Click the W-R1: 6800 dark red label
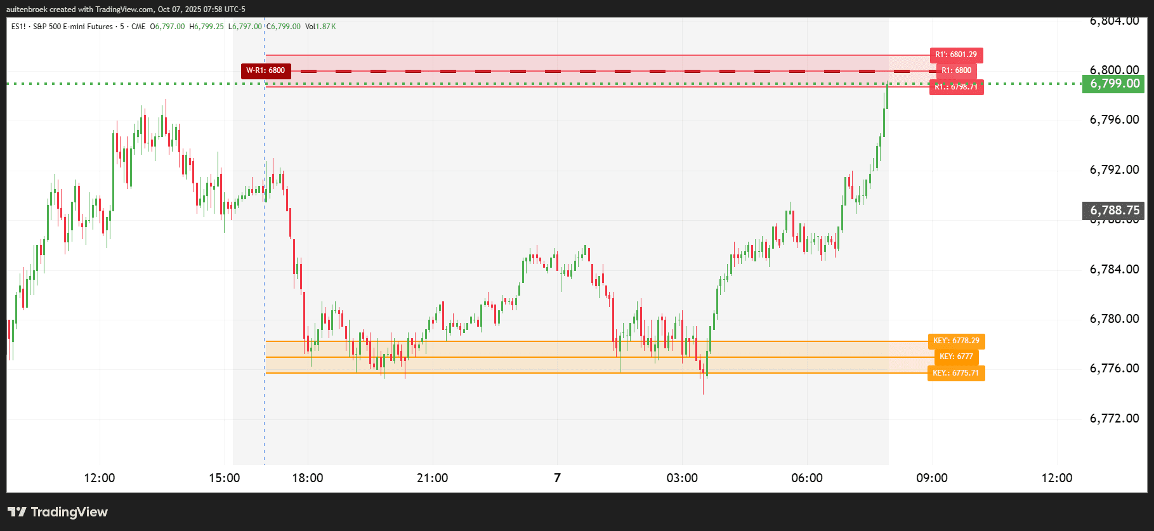This screenshot has width=1154, height=531. coord(266,70)
